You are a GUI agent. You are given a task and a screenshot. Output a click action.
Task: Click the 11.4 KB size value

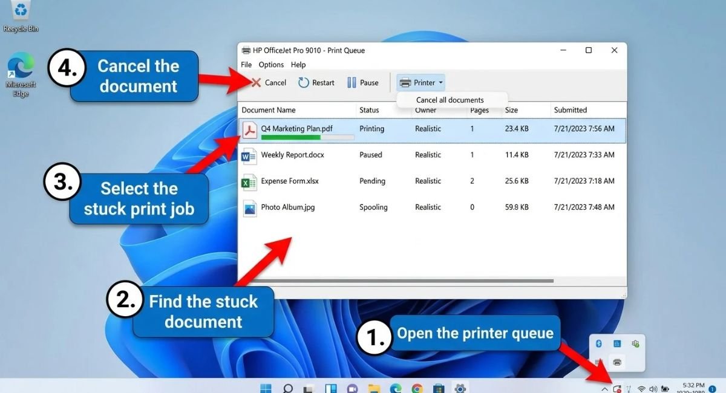[517, 155]
